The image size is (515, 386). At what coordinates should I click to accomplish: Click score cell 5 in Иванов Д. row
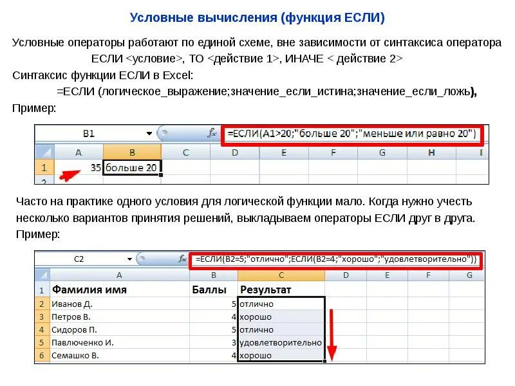pyautogui.click(x=214, y=304)
